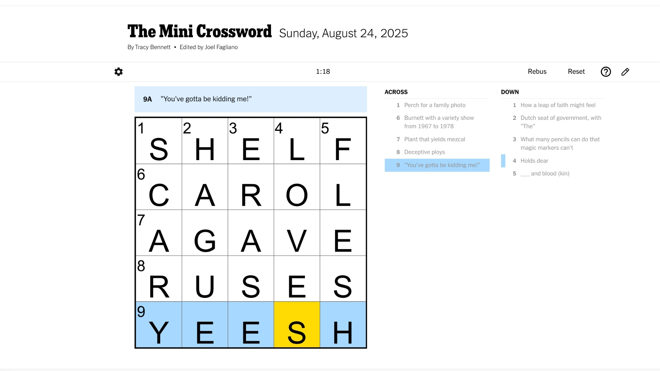The image size is (660, 371).
Task: Select clue 6 Across about Burnett variety show
Action: (x=439, y=122)
